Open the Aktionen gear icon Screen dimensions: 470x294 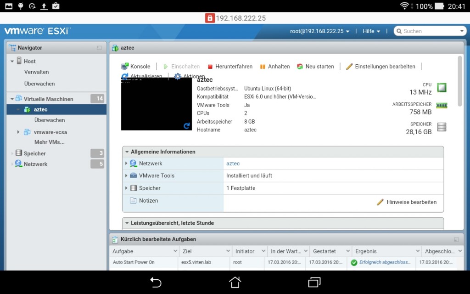pos(177,76)
